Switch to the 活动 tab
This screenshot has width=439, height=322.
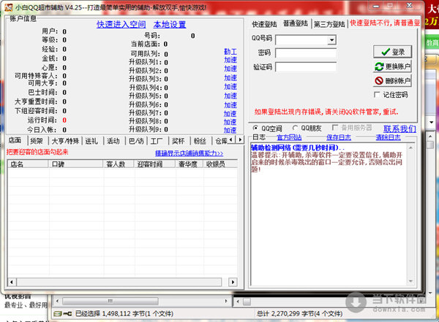coord(113,141)
